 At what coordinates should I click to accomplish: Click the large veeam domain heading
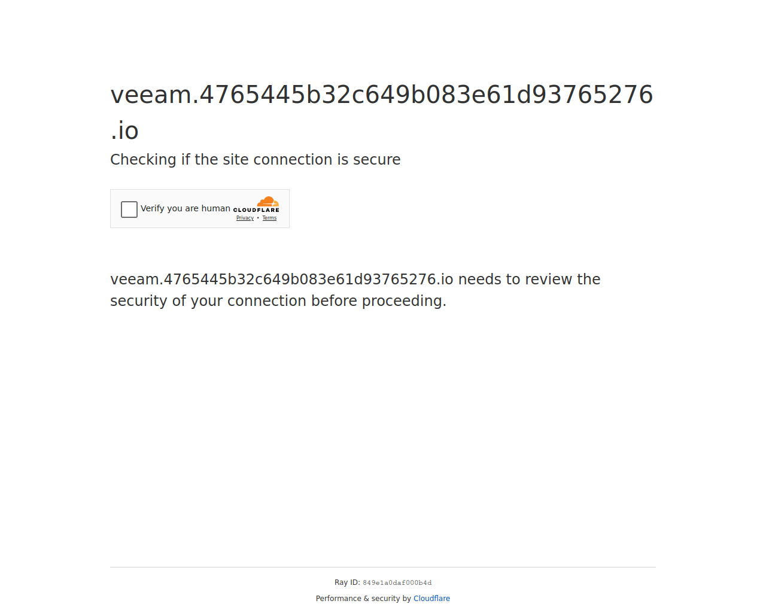pos(382,113)
